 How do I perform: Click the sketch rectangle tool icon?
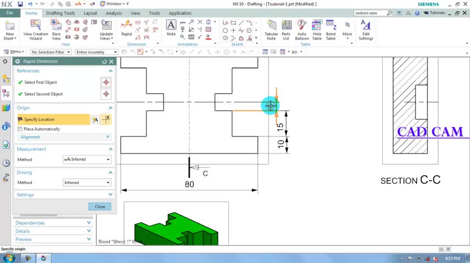233,23
